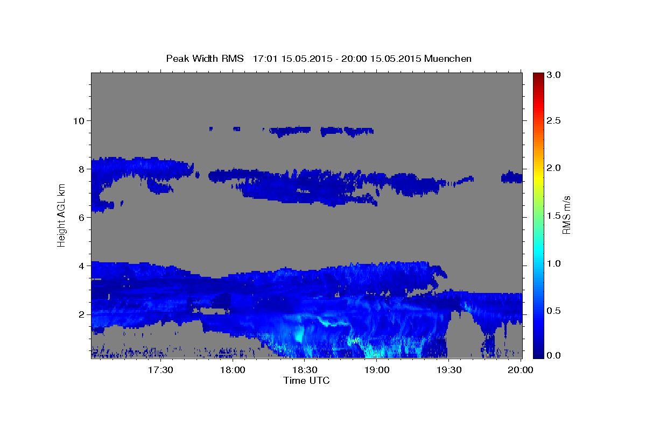Viewport: 646px width, 430px height.
Task: Click the 17:30 time tick label
Action: pos(161,370)
